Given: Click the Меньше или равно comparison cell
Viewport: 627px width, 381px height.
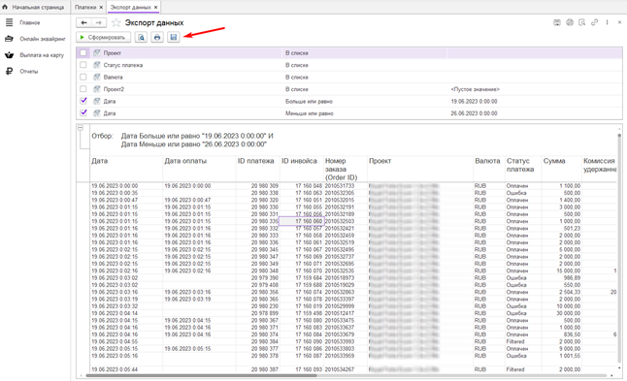Looking at the screenshot, I should coord(309,113).
